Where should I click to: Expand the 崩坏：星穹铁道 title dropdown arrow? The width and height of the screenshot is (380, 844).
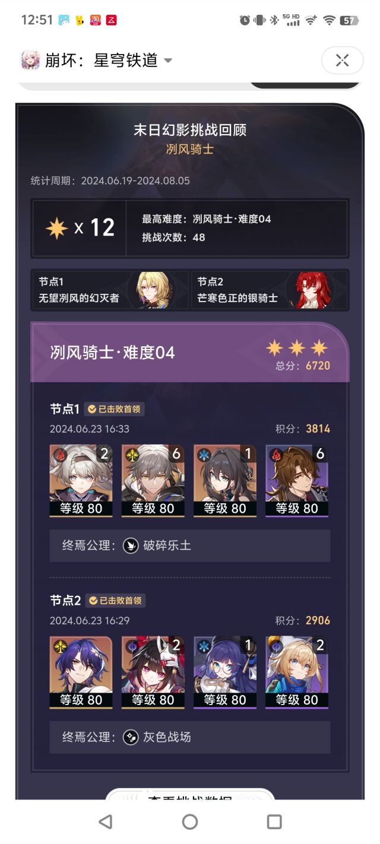point(168,61)
